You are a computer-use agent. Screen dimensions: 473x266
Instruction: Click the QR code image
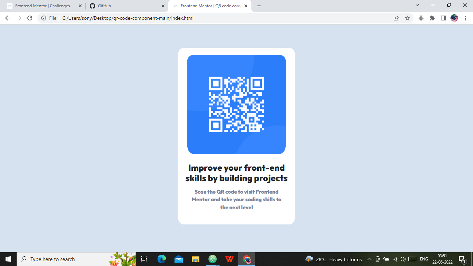click(x=237, y=104)
